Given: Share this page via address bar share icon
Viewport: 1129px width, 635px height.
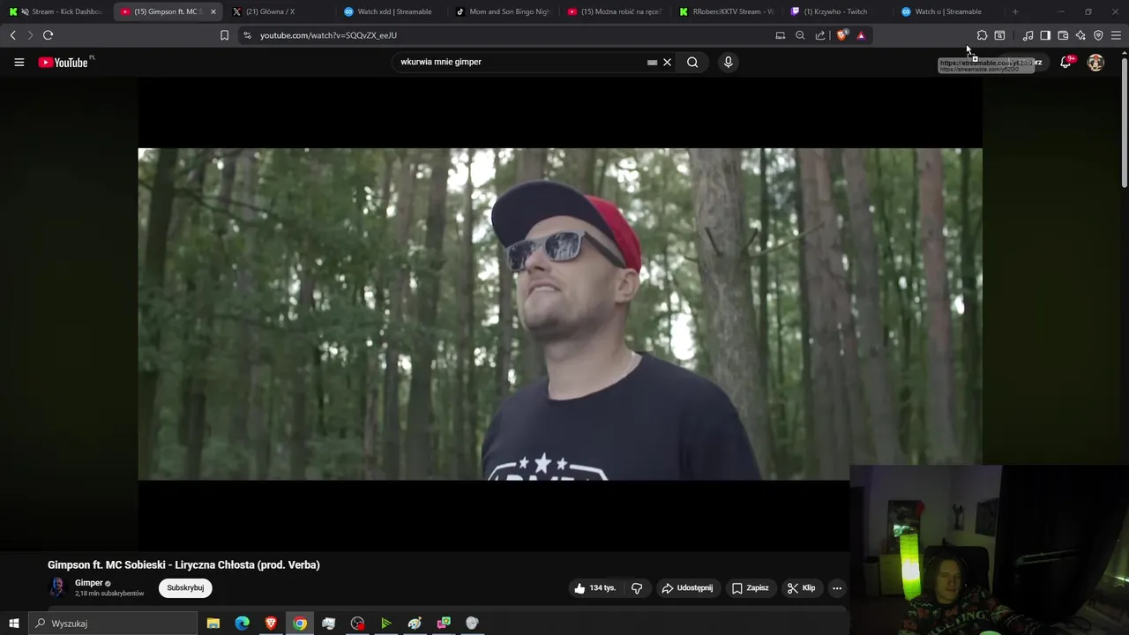Looking at the screenshot, I should point(820,35).
